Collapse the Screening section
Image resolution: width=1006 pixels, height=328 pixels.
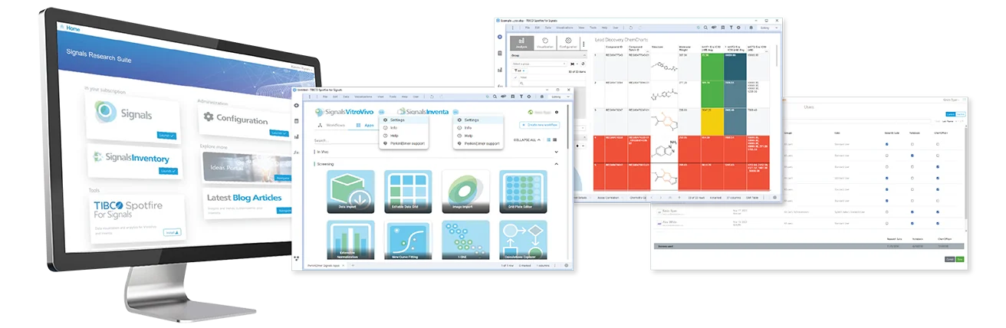[x=556, y=164]
